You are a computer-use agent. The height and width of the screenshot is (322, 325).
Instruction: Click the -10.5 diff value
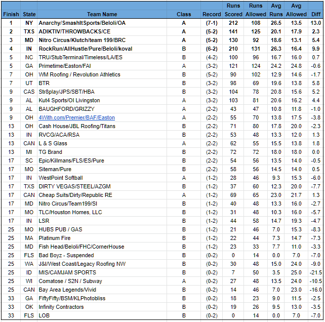pyautogui.click(x=316, y=281)
